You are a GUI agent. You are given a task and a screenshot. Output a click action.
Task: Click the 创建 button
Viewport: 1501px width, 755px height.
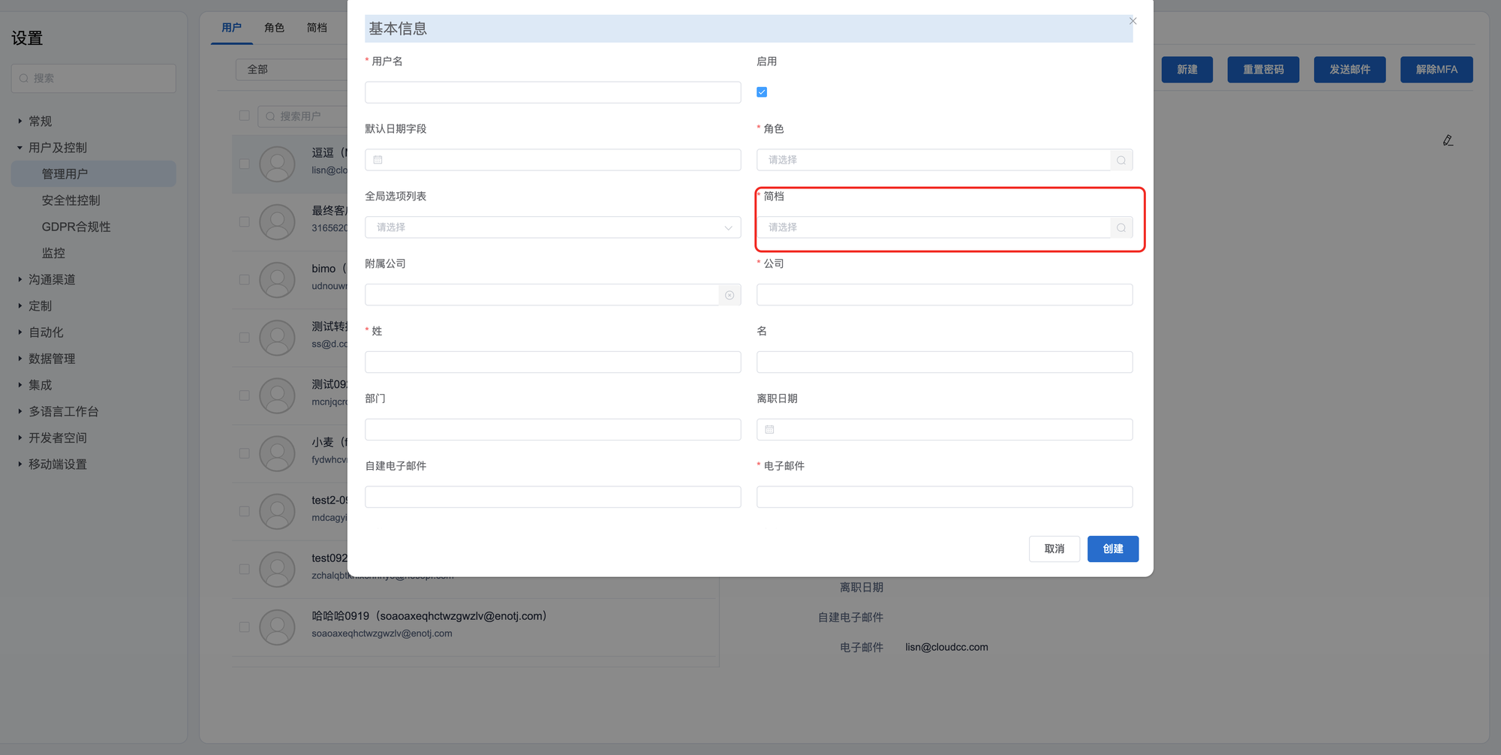click(x=1112, y=549)
